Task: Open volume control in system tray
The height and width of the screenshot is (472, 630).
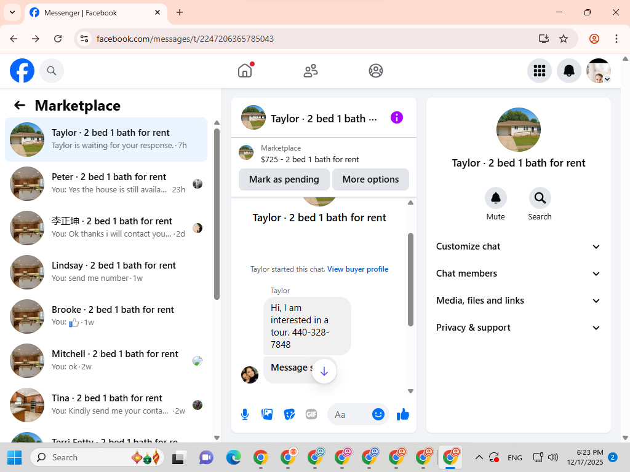Action: (x=553, y=457)
